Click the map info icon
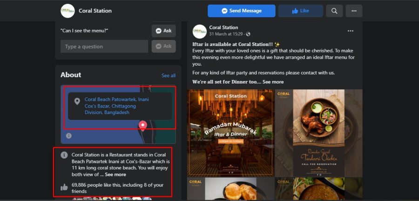The width and height of the screenshot is (419, 201). 69,135
